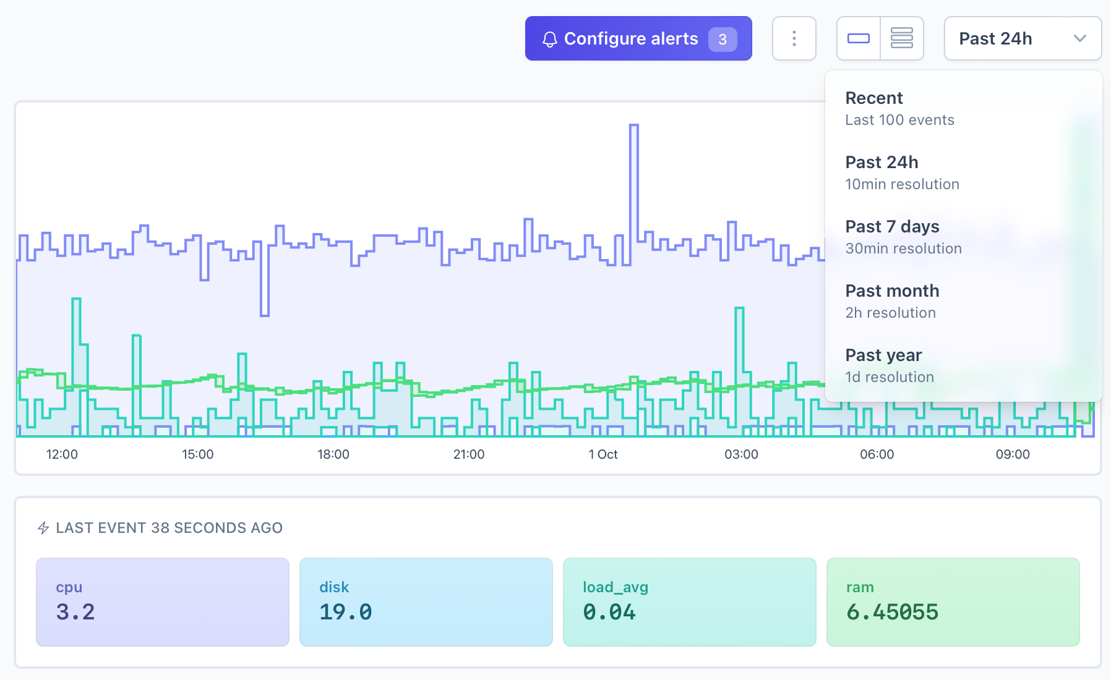Click the 18:00 axis label
This screenshot has width=1111, height=680.
[333, 454]
